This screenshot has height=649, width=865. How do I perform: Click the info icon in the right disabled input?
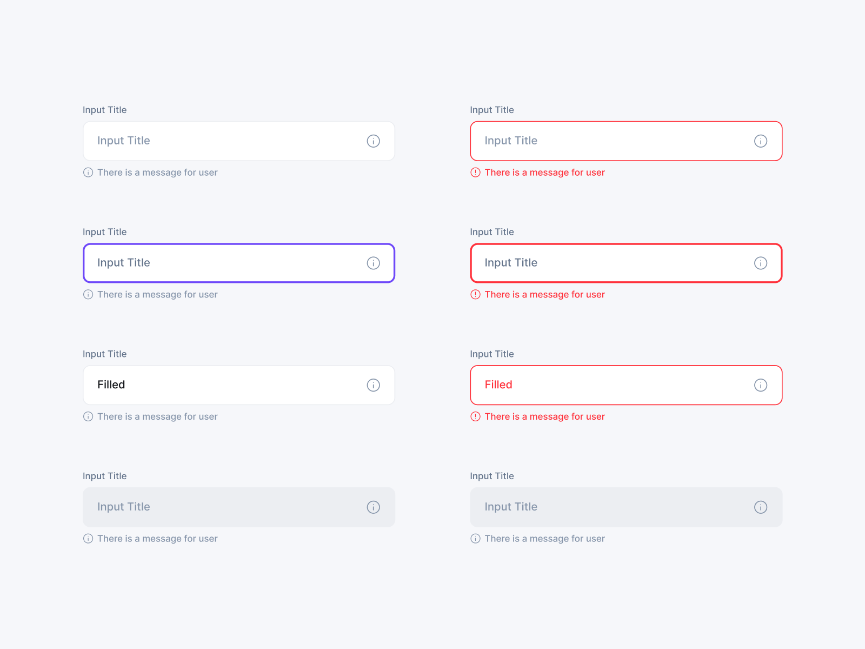pyautogui.click(x=761, y=507)
